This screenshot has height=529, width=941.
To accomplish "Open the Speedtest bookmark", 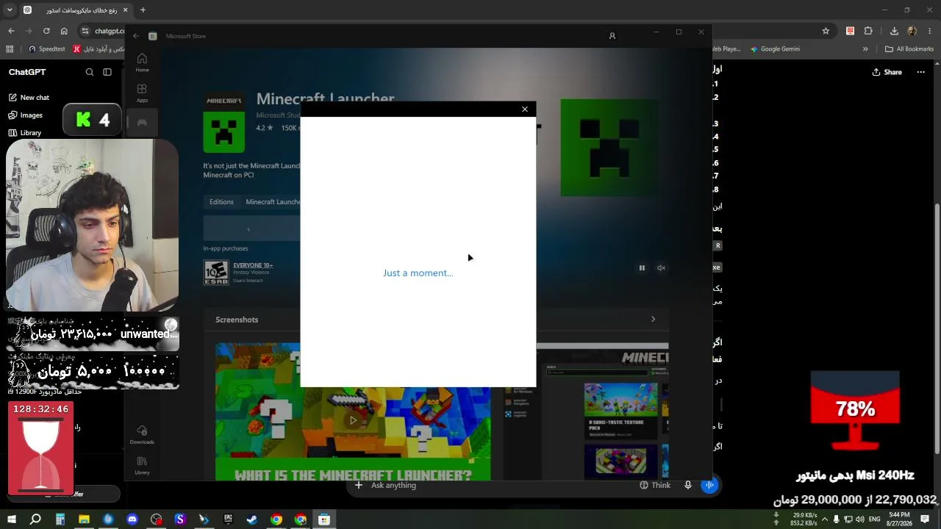I will click(47, 49).
